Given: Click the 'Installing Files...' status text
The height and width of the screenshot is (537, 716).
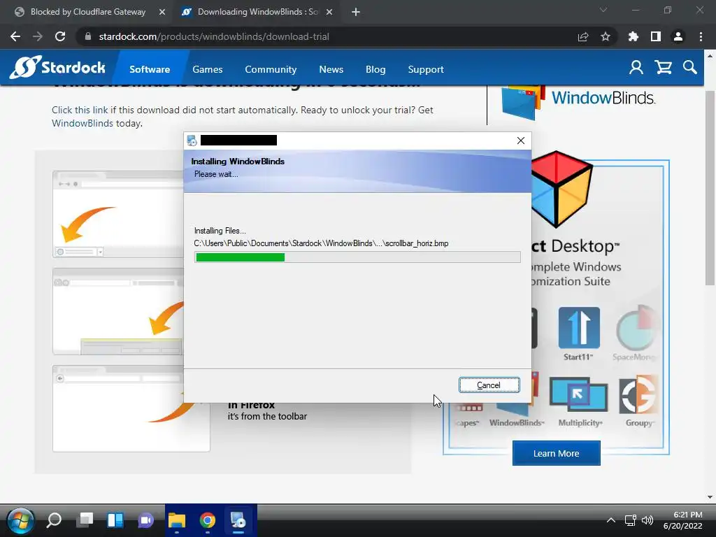Looking at the screenshot, I should 220,231.
